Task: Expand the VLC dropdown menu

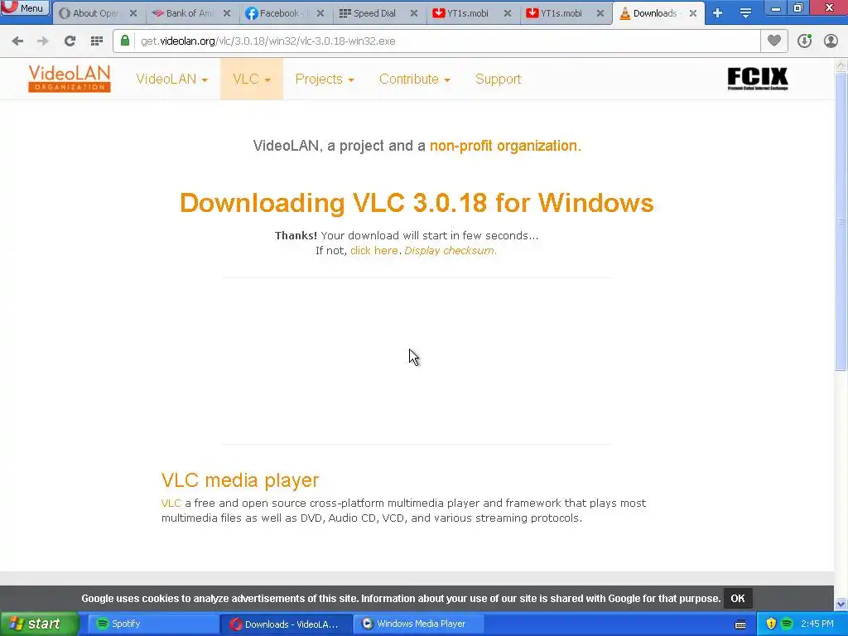Action: (x=252, y=79)
